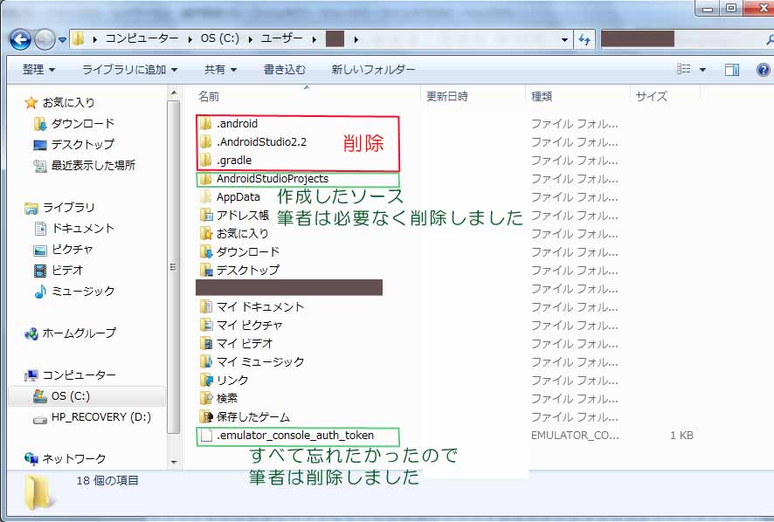Select the マイ ピクチャ folder icon

click(206, 325)
